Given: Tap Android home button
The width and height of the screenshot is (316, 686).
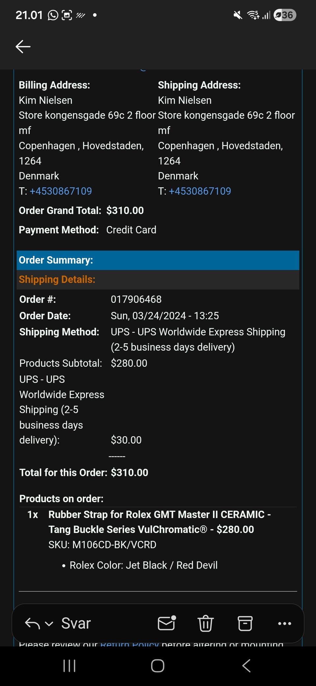Looking at the screenshot, I should pyautogui.click(x=158, y=666).
